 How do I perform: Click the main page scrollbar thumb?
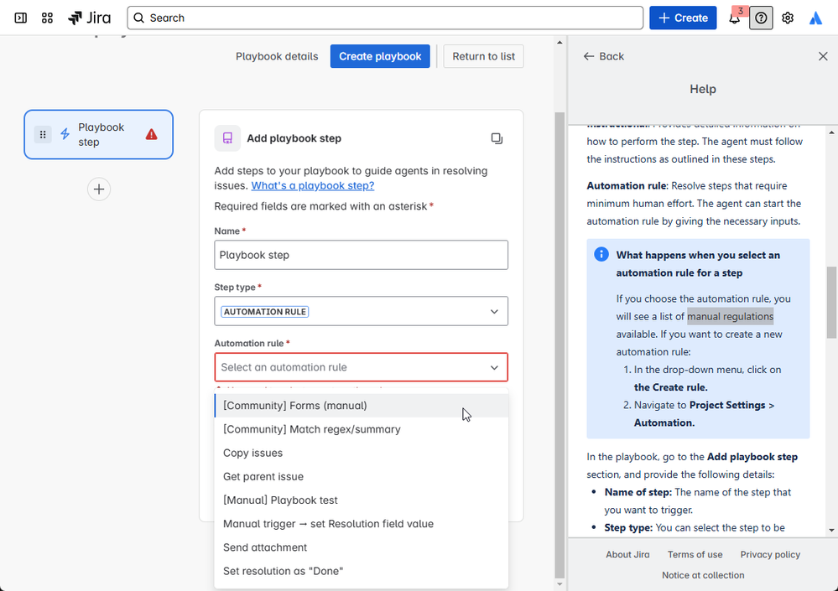tap(560, 345)
